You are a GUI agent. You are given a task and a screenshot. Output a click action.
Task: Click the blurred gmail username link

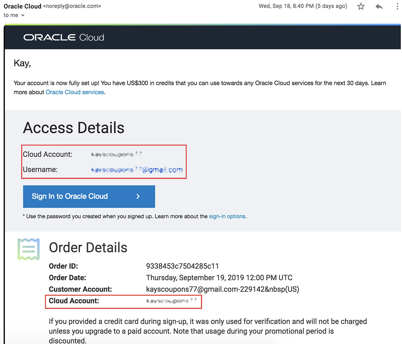pyautogui.click(x=137, y=169)
